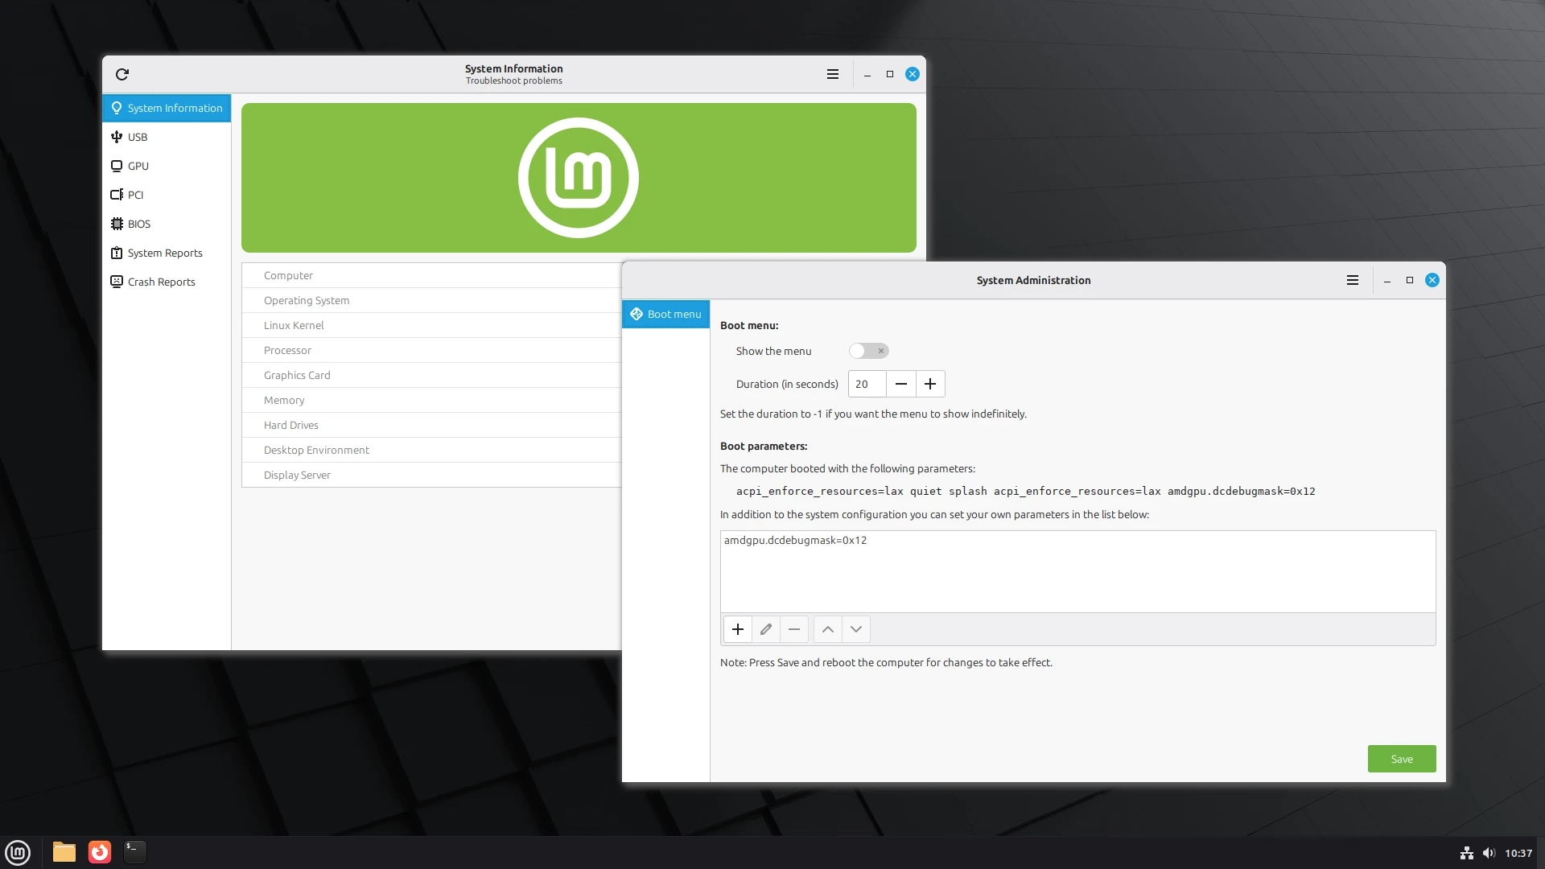This screenshot has width=1545, height=869.
Task: Open the USB section in the sidebar
Action: pos(138,137)
